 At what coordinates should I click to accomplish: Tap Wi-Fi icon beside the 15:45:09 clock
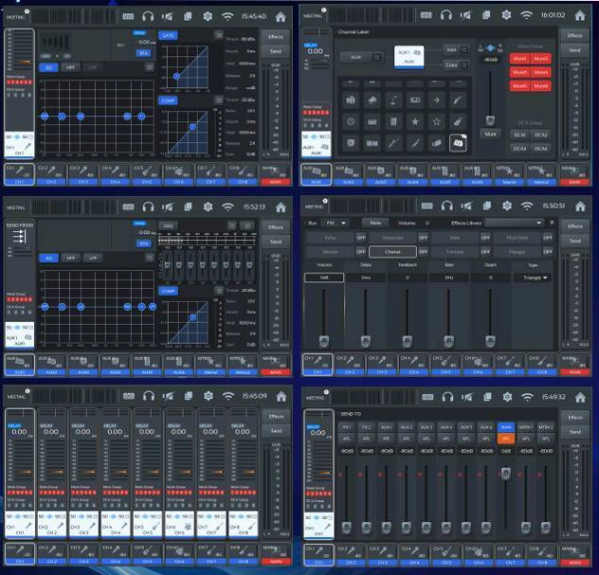(x=227, y=396)
